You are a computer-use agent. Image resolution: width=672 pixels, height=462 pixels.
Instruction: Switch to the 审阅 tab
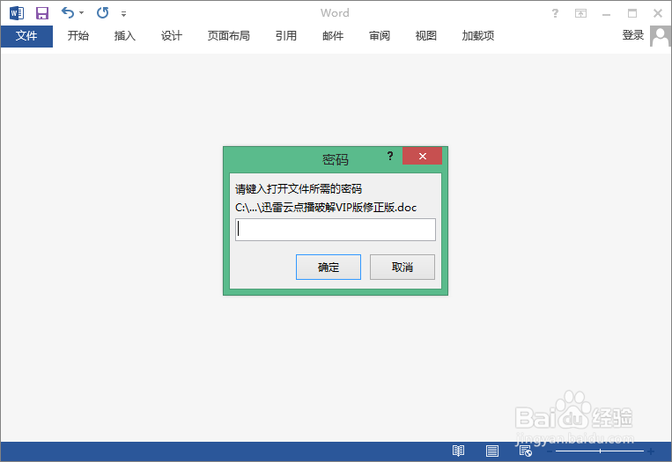pyautogui.click(x=380, y=36)
